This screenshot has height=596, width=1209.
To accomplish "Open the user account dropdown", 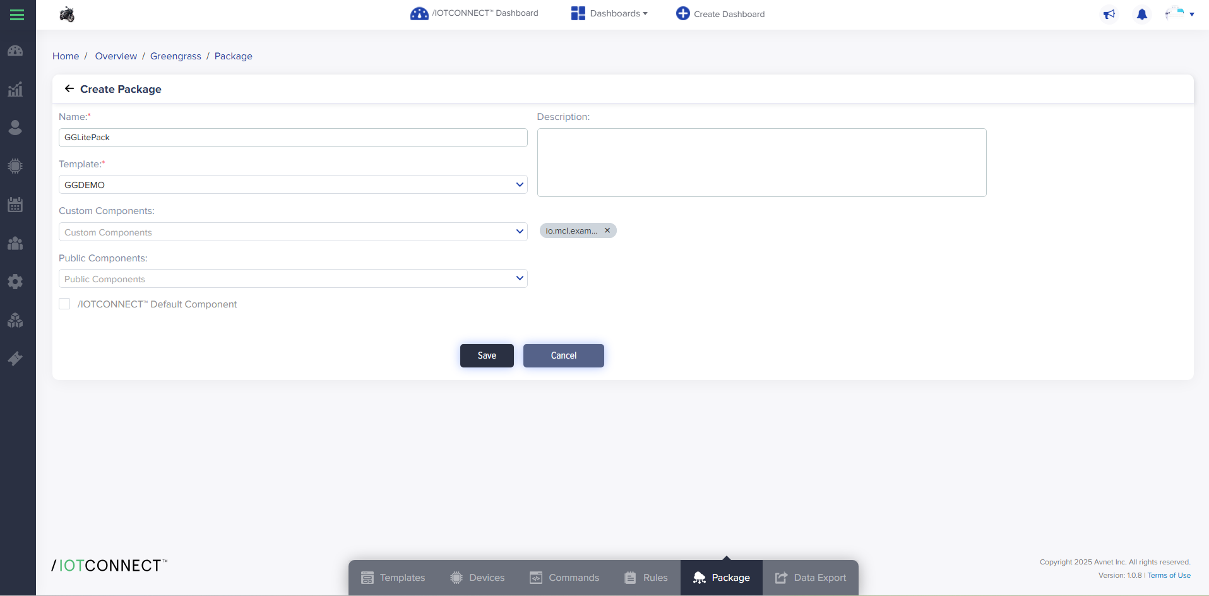I will coord(1180,14).
